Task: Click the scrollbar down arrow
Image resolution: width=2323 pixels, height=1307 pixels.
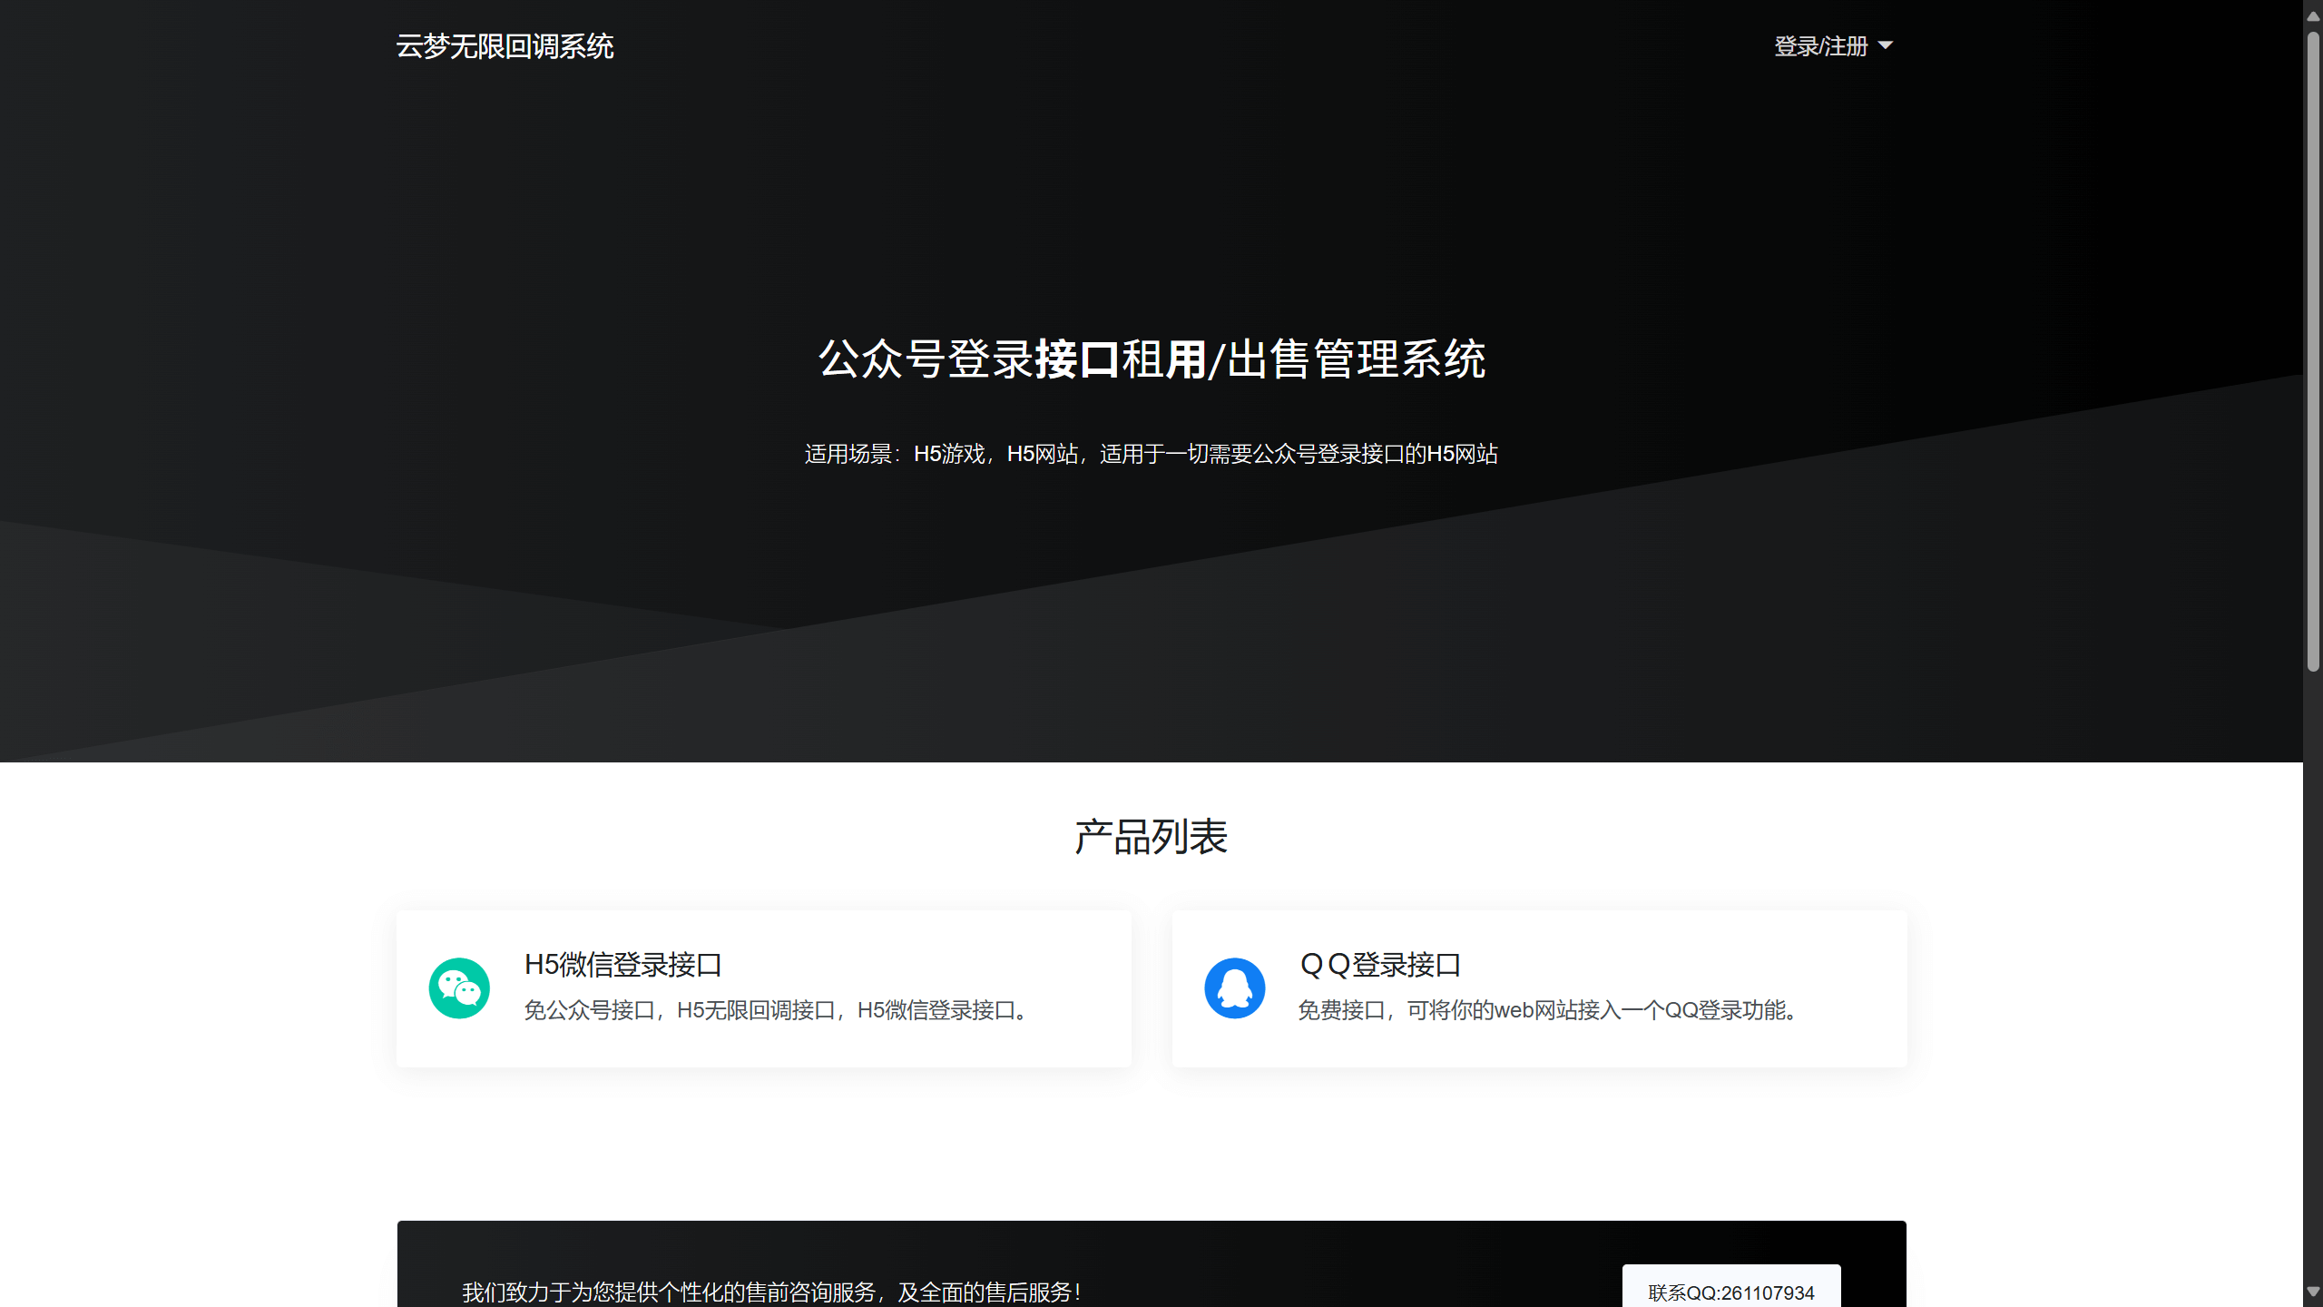Action: click(x=2313, y=1292)
